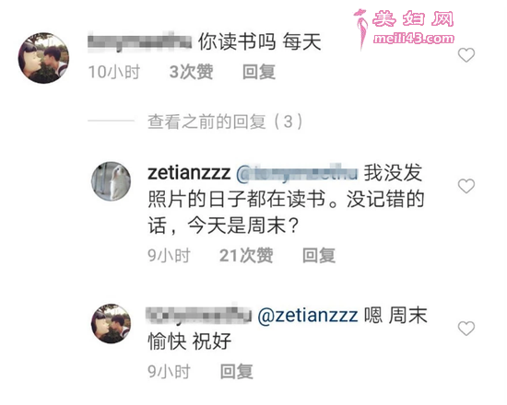Tap blurred username before @zetianzzz mention

pyautogui.click(x=198, y=314)
